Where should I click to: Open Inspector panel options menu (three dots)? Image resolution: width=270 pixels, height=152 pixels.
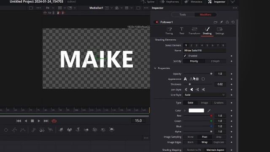[235, 8]
